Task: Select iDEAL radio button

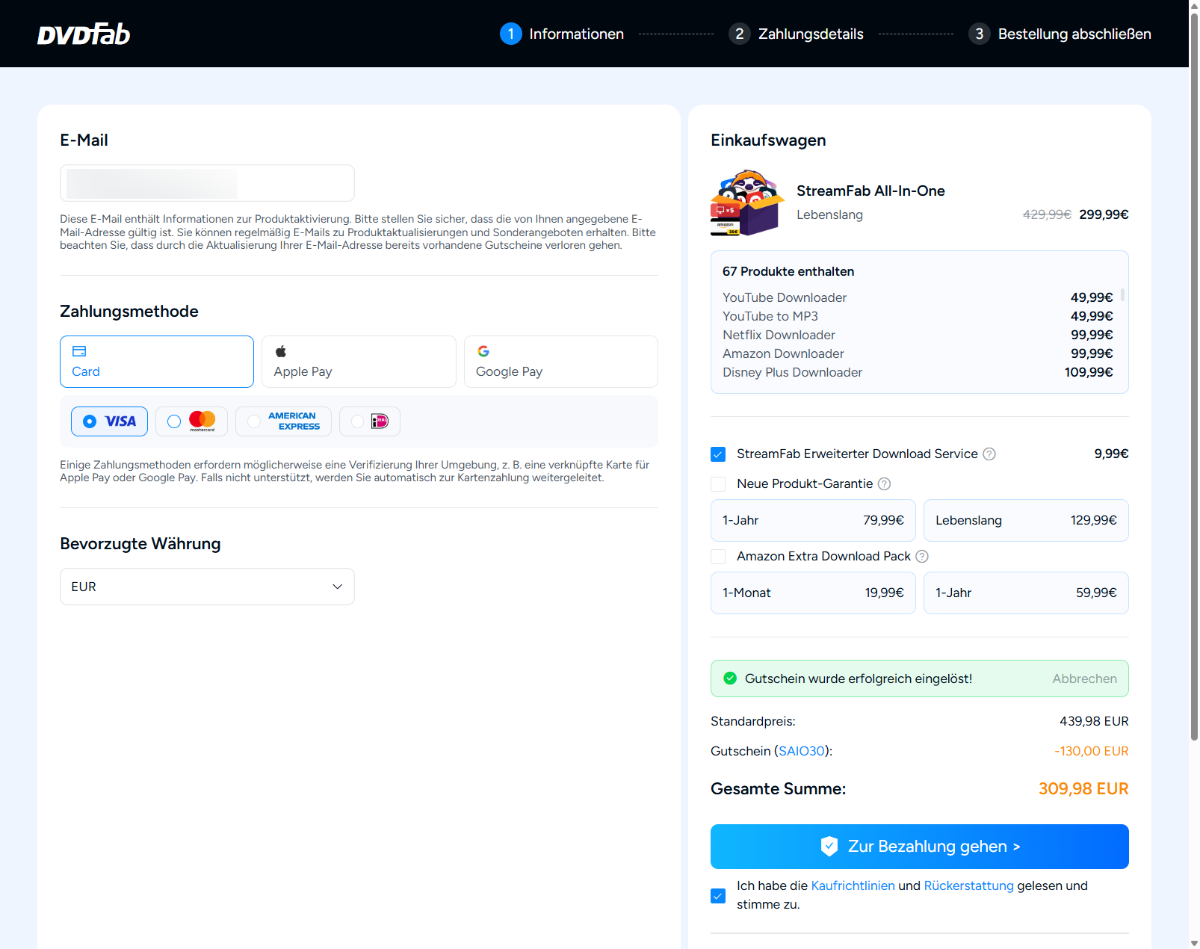Action: (358, 421)
